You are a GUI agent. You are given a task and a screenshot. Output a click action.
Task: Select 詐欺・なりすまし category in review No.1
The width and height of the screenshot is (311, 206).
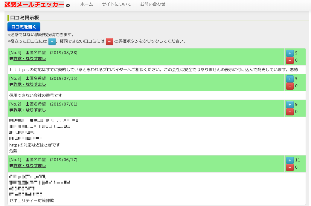point(30,166)
